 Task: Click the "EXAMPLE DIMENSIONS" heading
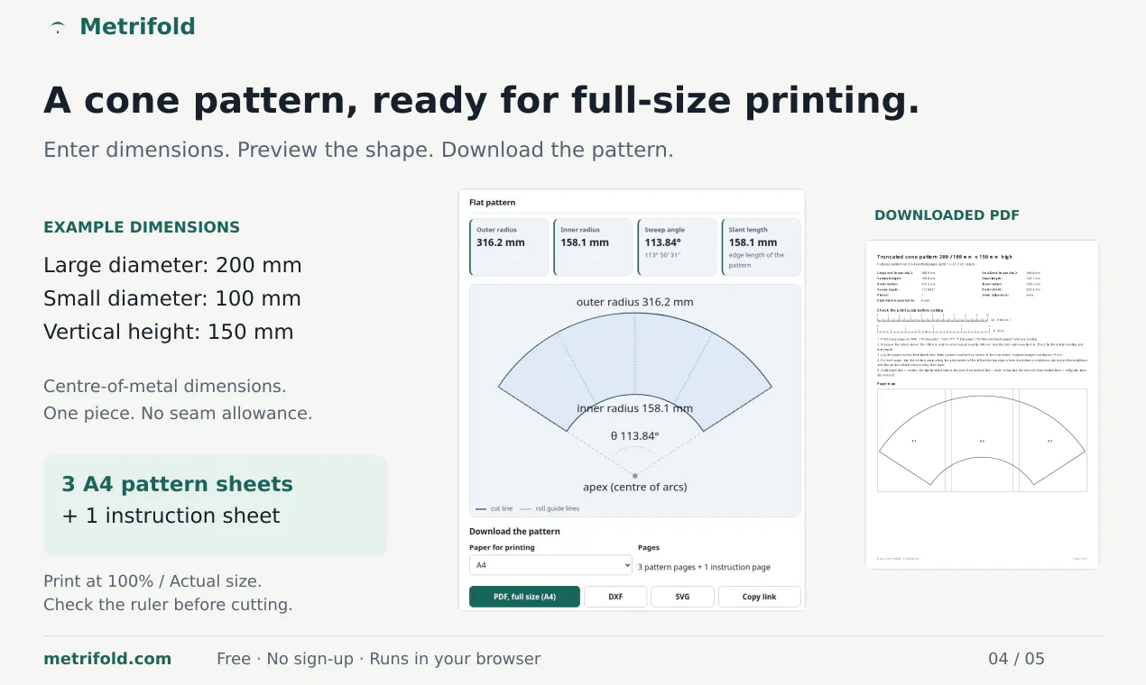[142, 227]
